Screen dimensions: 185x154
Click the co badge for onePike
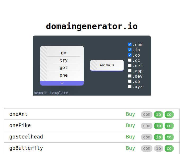point(169,126)
